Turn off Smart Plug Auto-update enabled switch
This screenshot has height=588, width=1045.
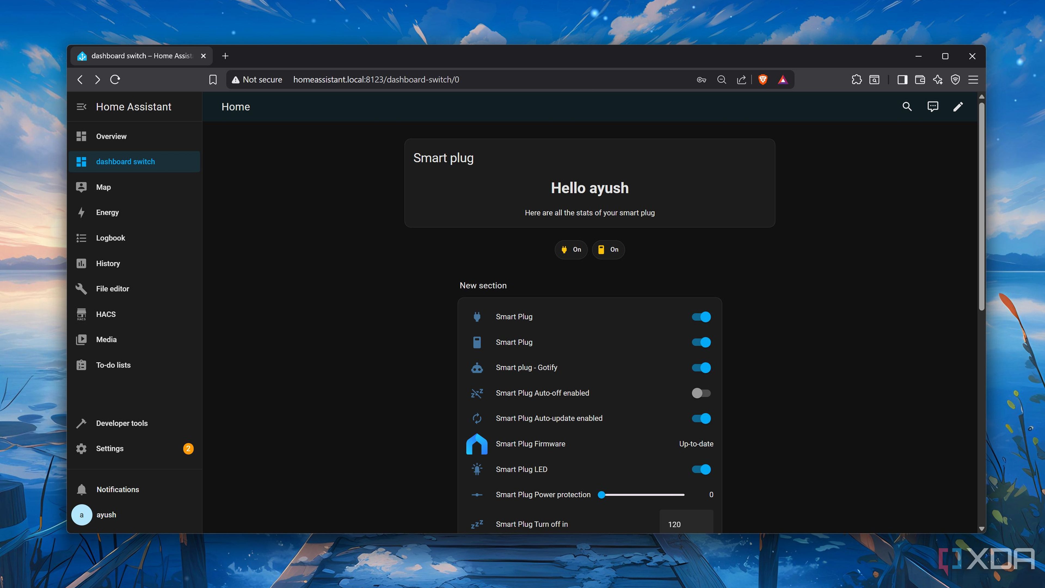coord(701,418)
